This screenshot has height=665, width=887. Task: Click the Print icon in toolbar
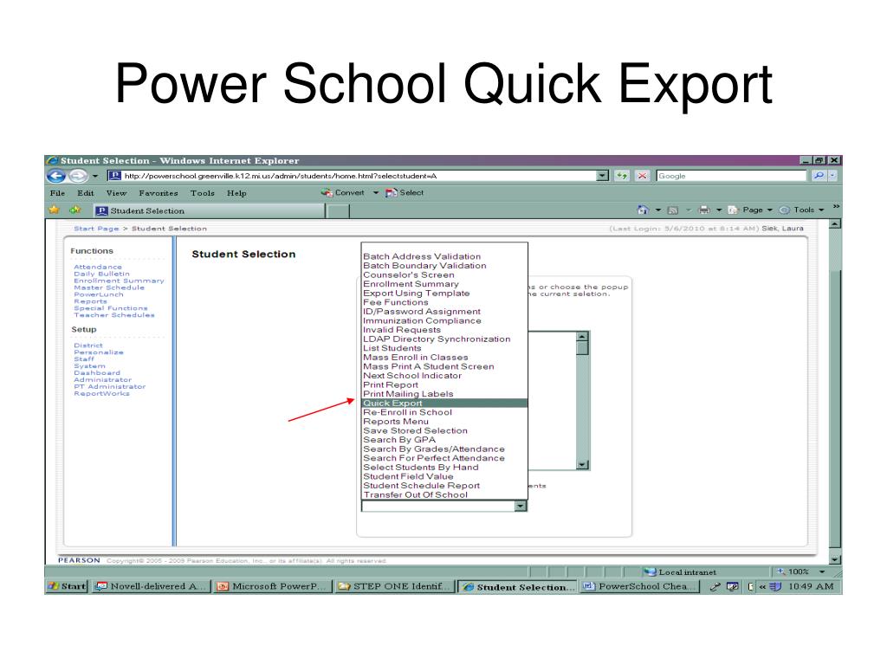click(704, 210)
